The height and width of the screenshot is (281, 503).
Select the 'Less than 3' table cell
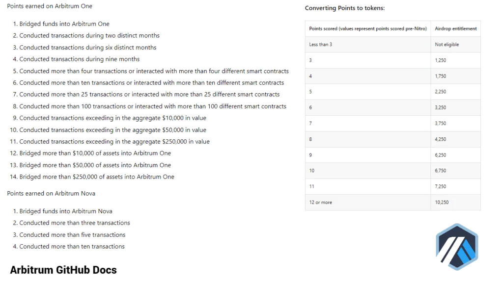tap(320, 45)
